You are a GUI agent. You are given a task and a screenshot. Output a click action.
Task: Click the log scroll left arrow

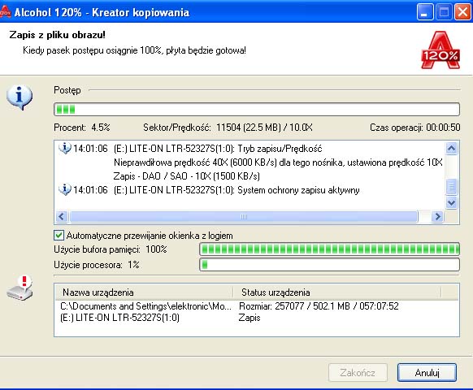point(62,216)
